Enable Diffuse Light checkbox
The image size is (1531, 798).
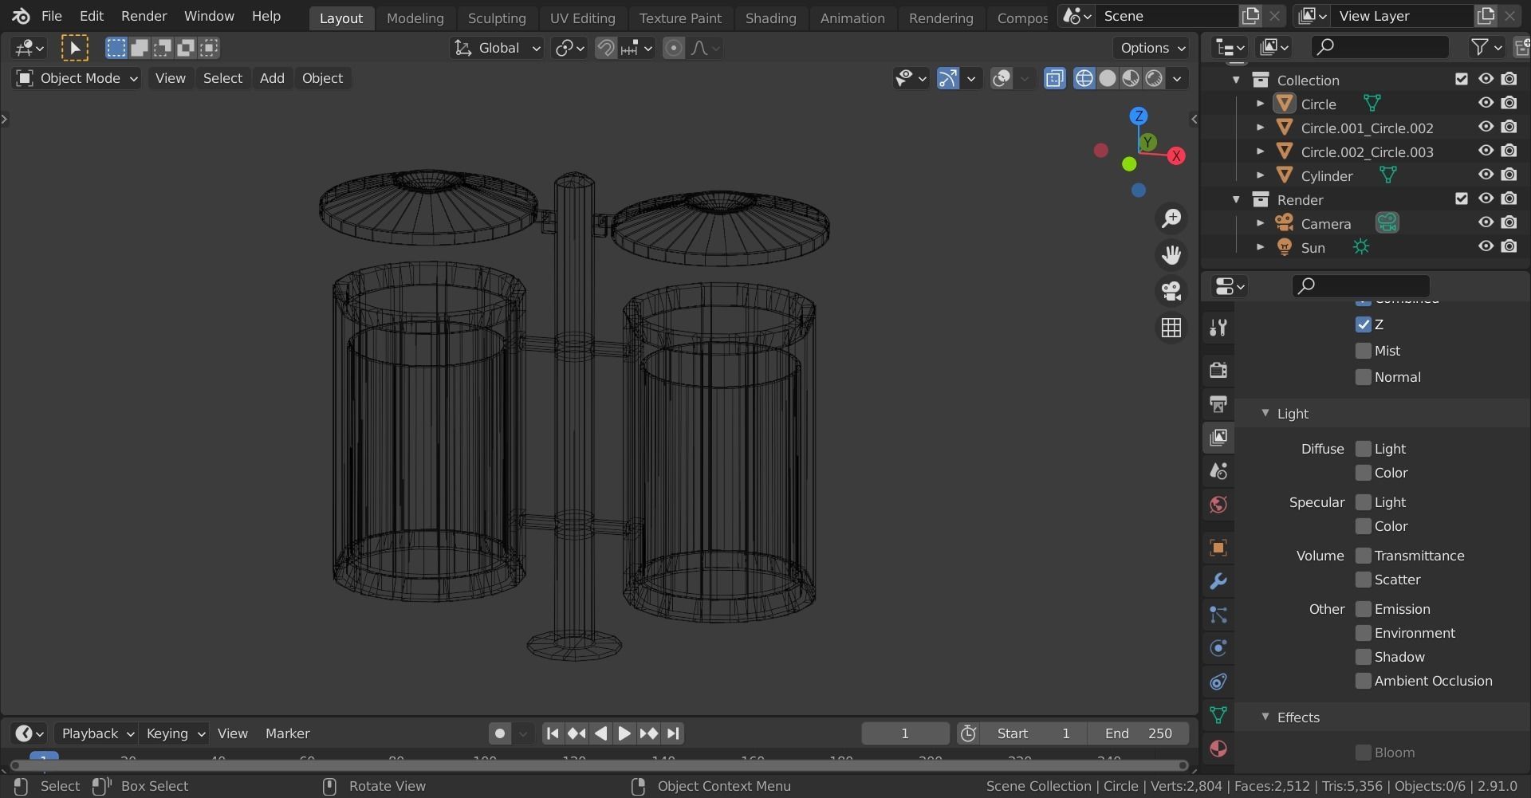[x=1363, y=449]
